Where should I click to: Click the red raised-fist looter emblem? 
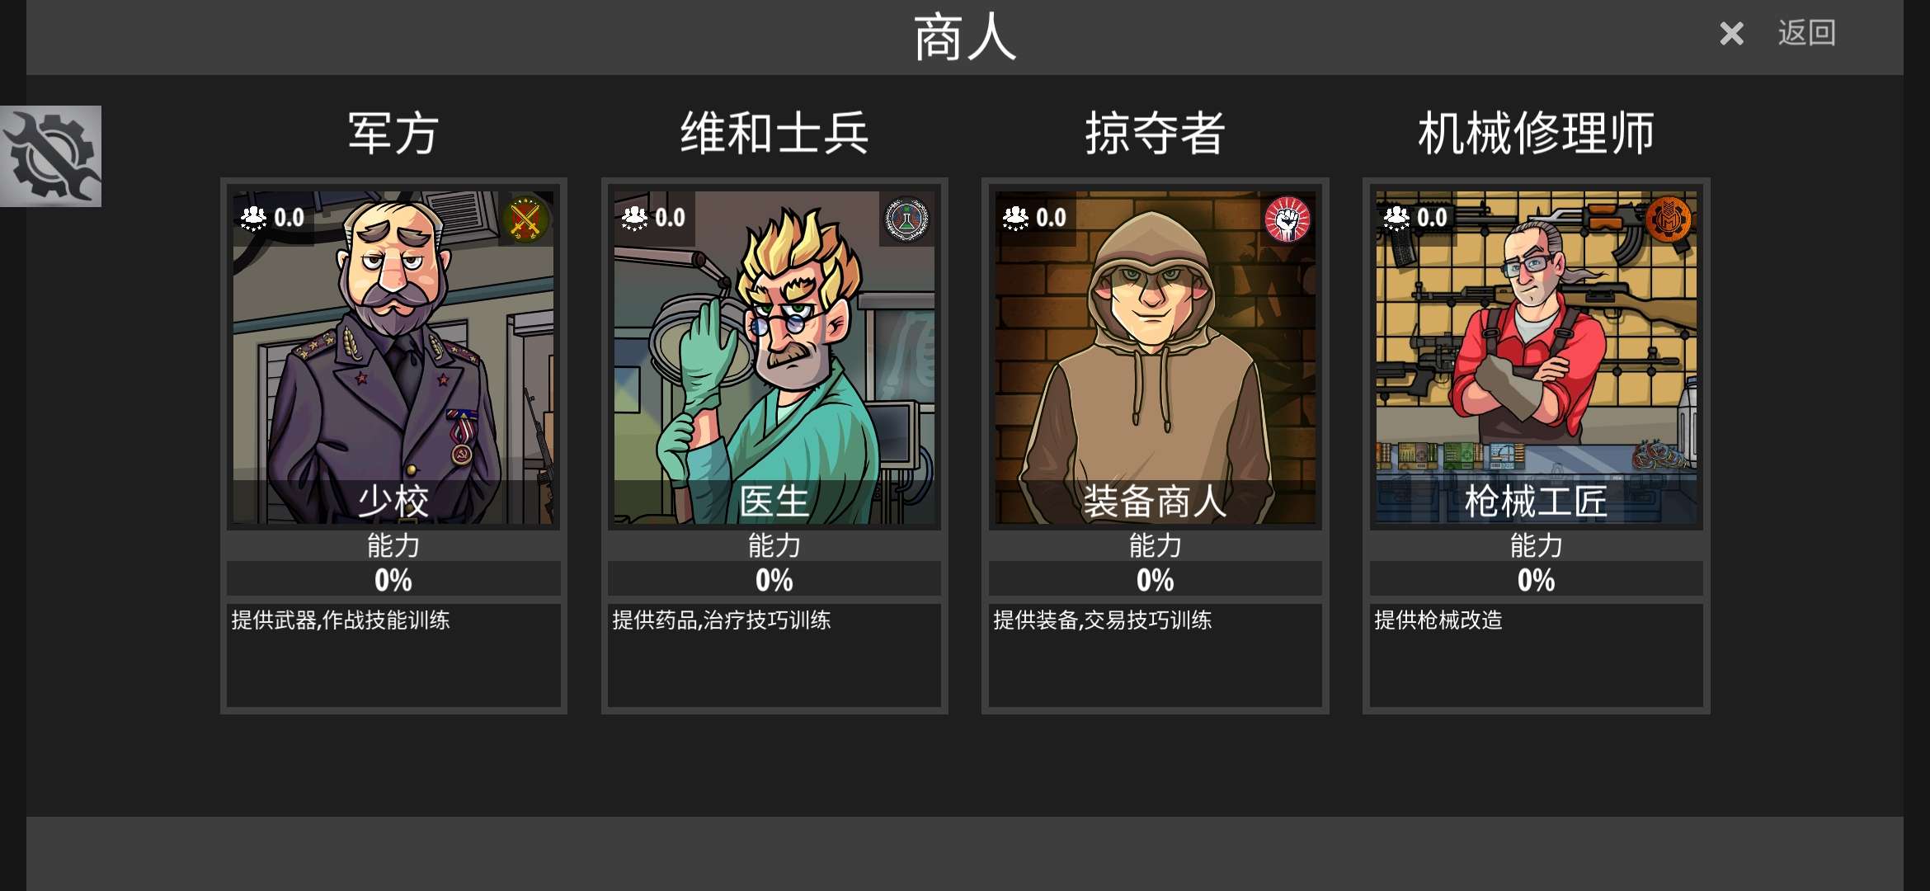pos(1287,219)
